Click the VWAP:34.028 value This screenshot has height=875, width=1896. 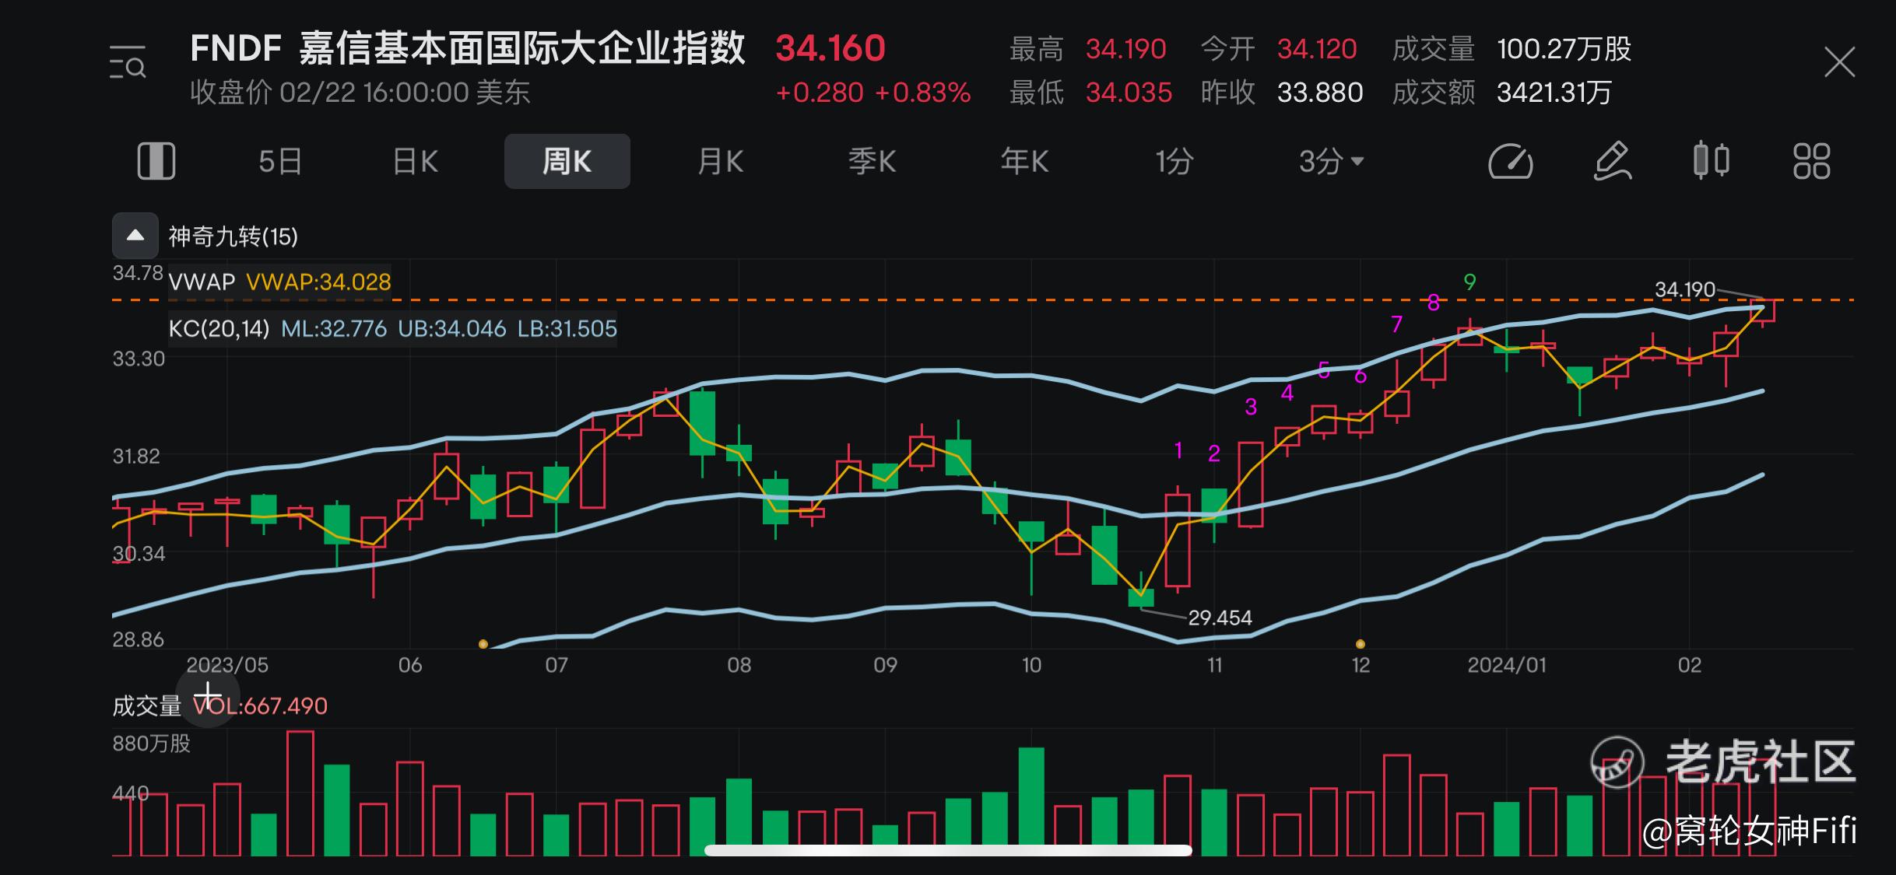[x=318, y=282]
